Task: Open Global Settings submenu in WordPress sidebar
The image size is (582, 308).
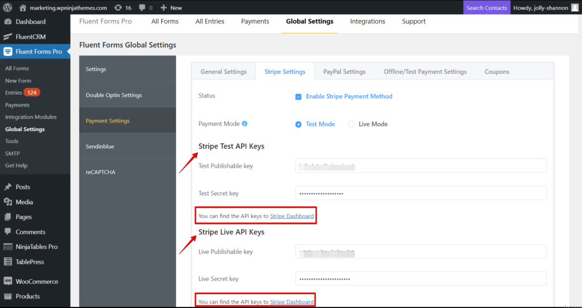Action: [25, 129]
